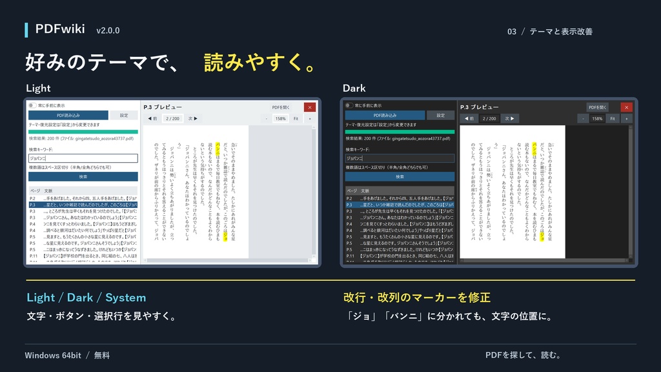Viewport: 661px width, 372px height.
Task: Click ページ column header in Light window
Action: pyautogui.click(x=35, y=191)
